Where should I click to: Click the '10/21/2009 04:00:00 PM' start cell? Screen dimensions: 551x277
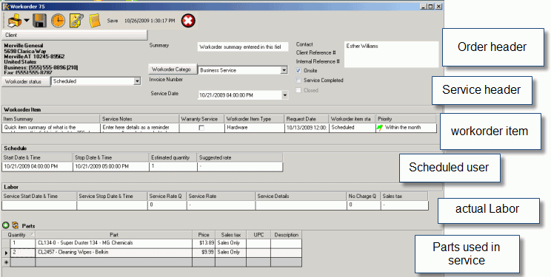[38, 166]
